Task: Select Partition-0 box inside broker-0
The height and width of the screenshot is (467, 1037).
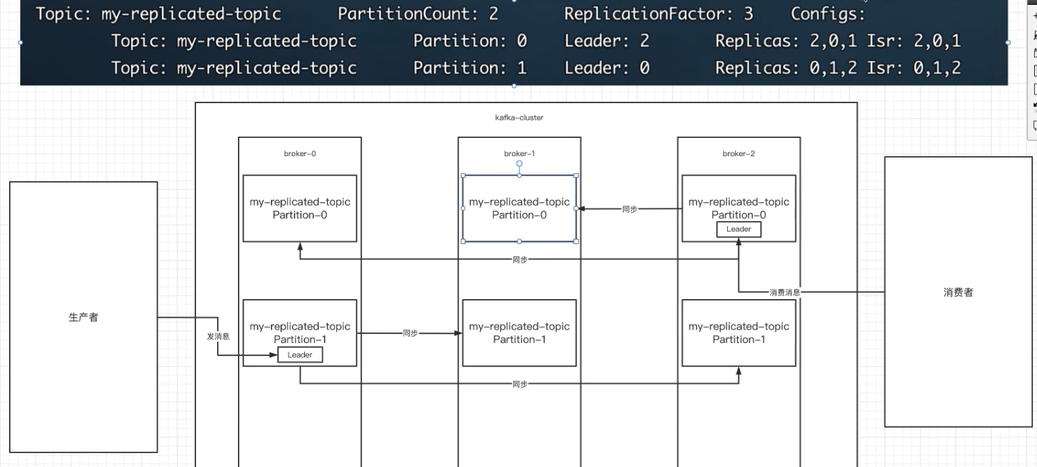Action: (300, 208)
